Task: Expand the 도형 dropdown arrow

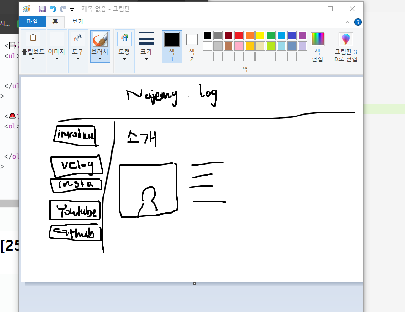Action: 124,59
